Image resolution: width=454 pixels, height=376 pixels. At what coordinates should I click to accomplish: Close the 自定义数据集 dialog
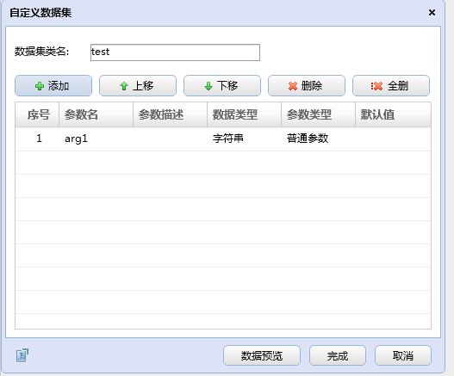tap(432, 12)
